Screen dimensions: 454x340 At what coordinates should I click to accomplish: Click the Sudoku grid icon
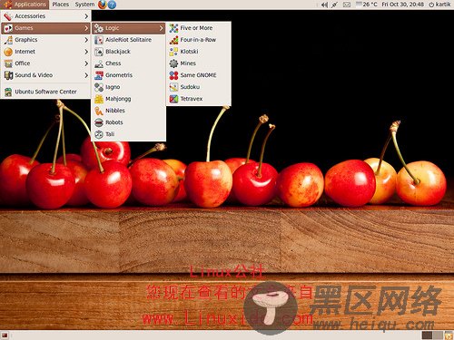(x=173, y=87)
